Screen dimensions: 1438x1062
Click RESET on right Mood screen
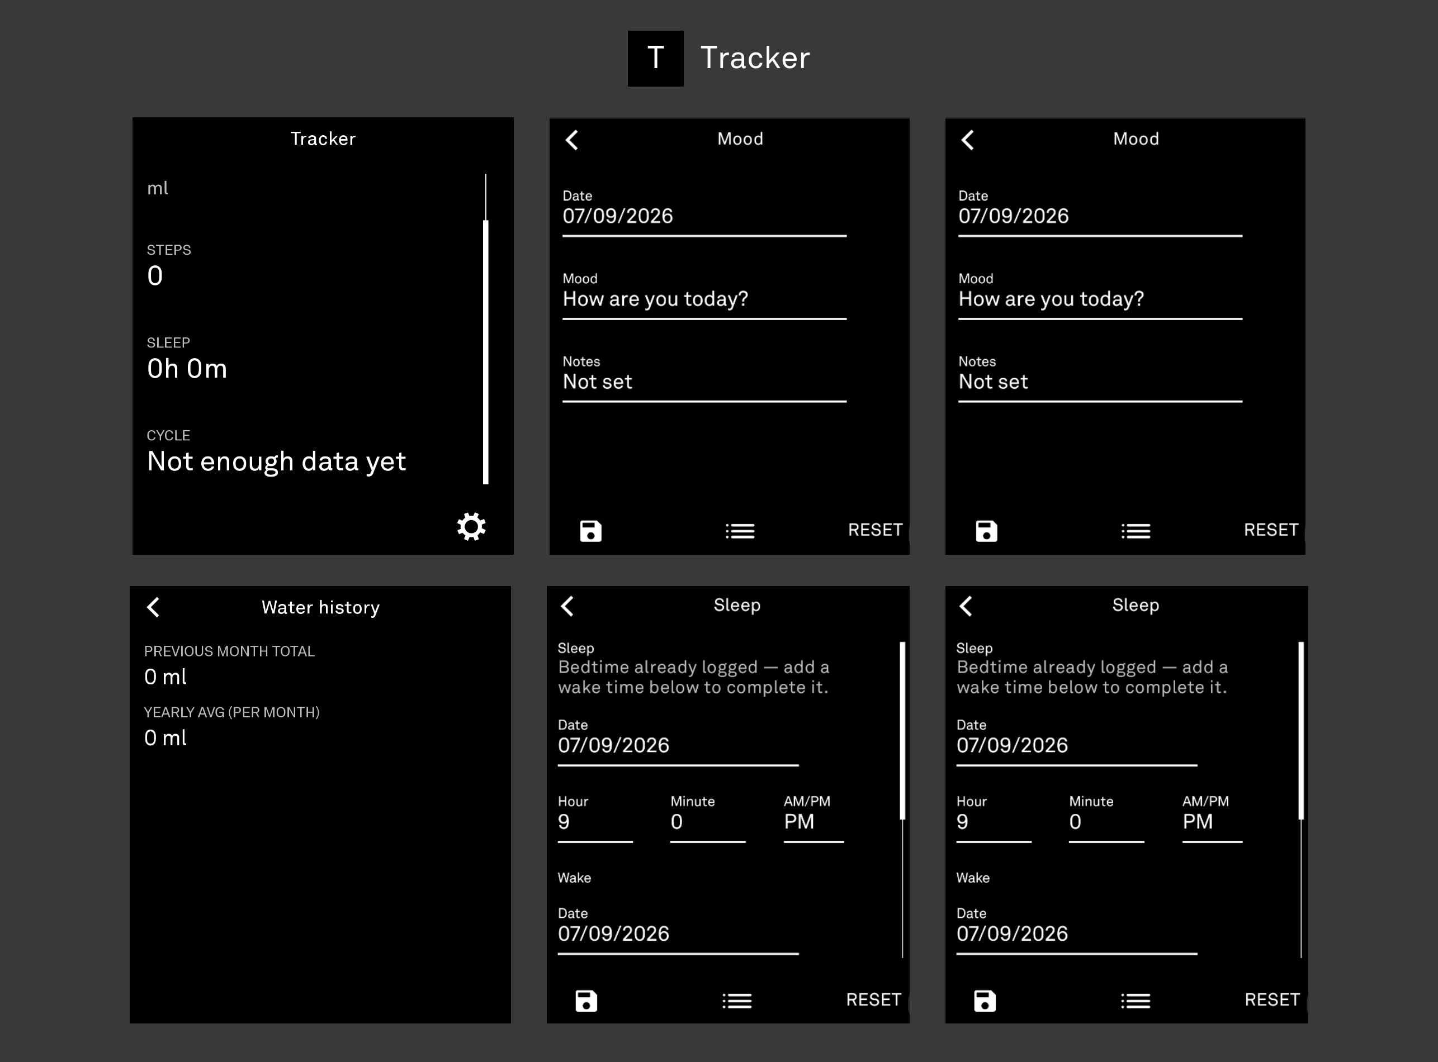(x=1271, y=530)
